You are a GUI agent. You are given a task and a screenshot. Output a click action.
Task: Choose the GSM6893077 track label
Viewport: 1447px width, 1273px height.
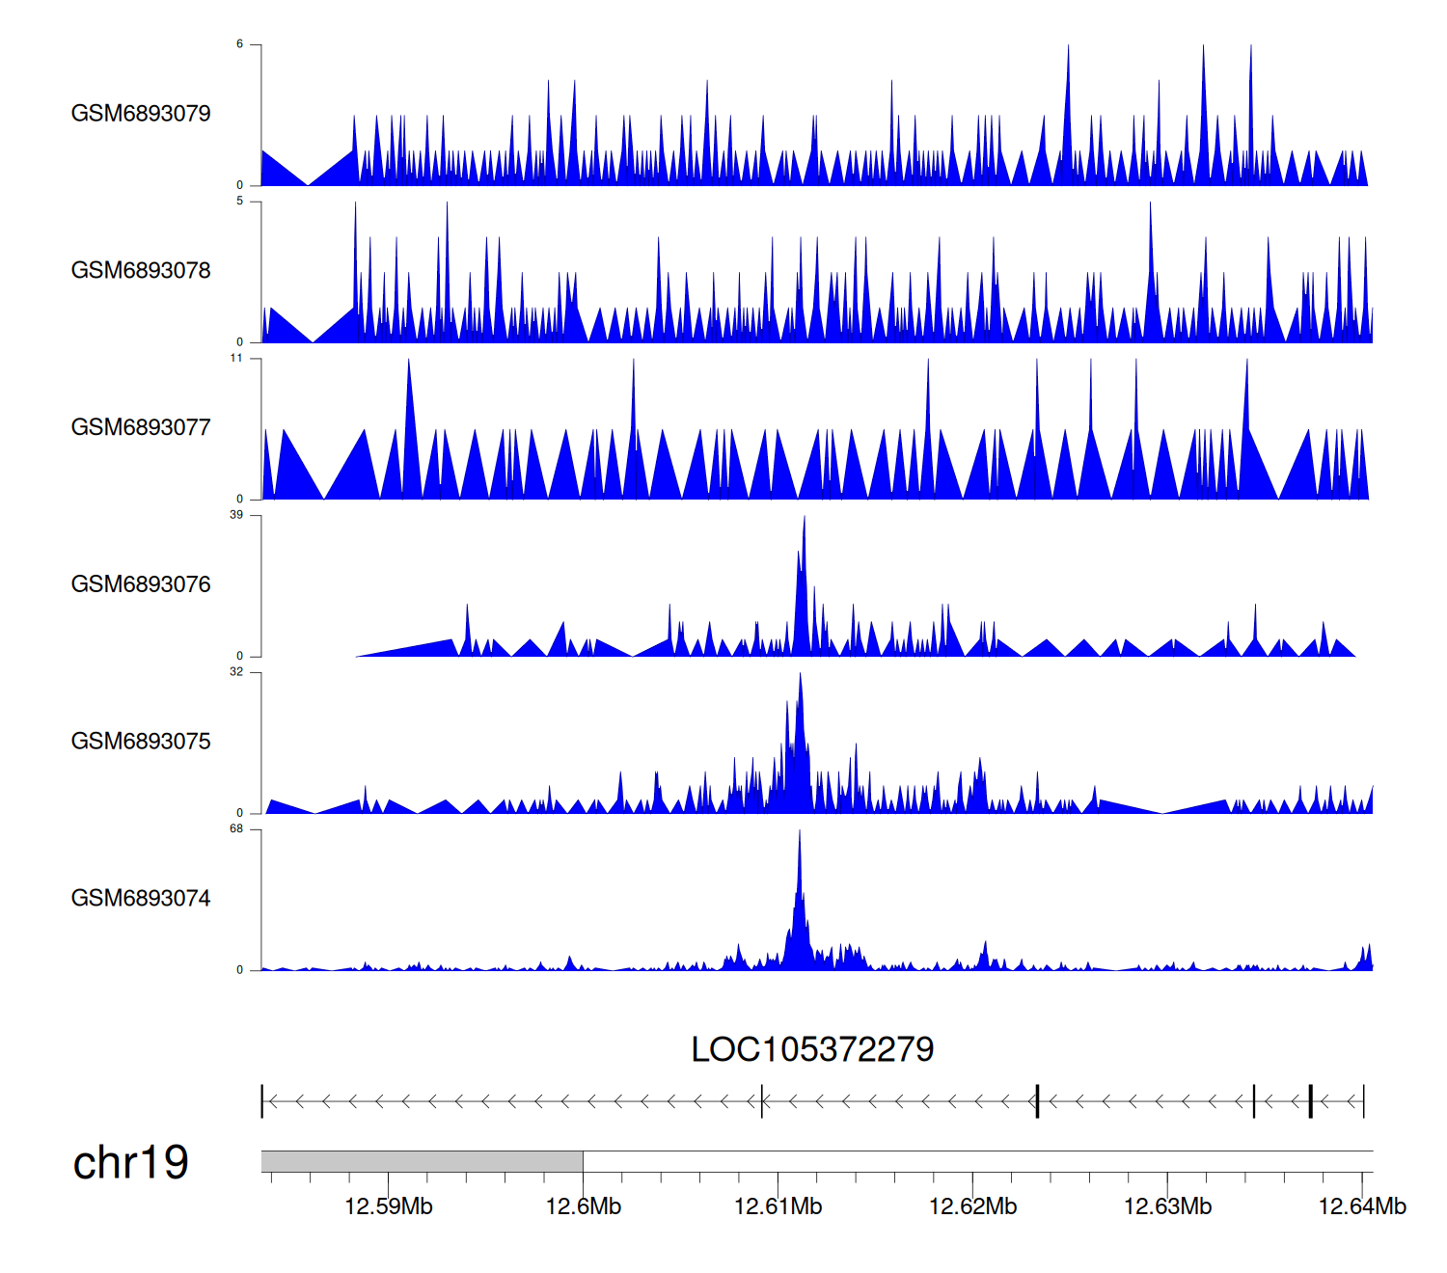(x=141, y=428)
